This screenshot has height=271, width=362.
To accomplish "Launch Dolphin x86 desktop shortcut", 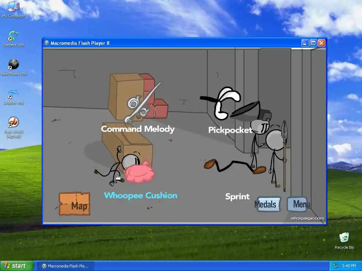I will [x=13, y=97].
